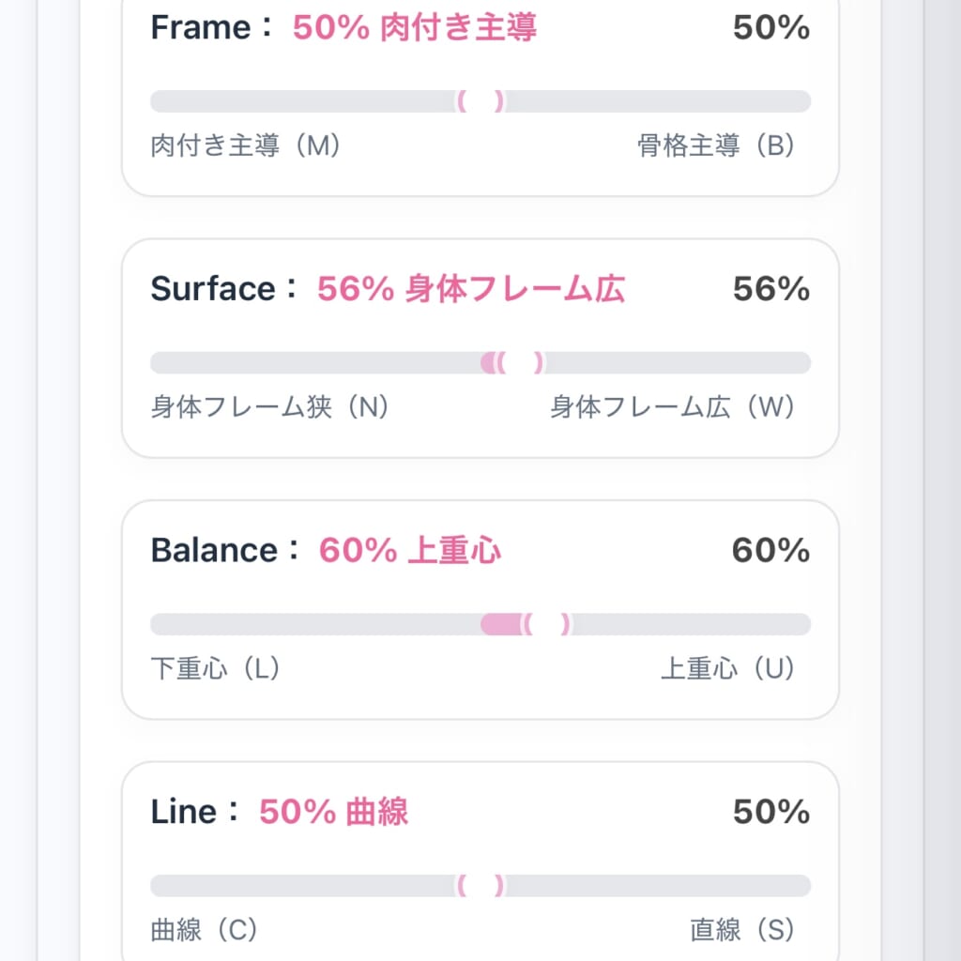Image resolution: width=961 pixels, height=961 pixels.
Task: Click the 60% value in the Balance card
Action: coord(770,550)
